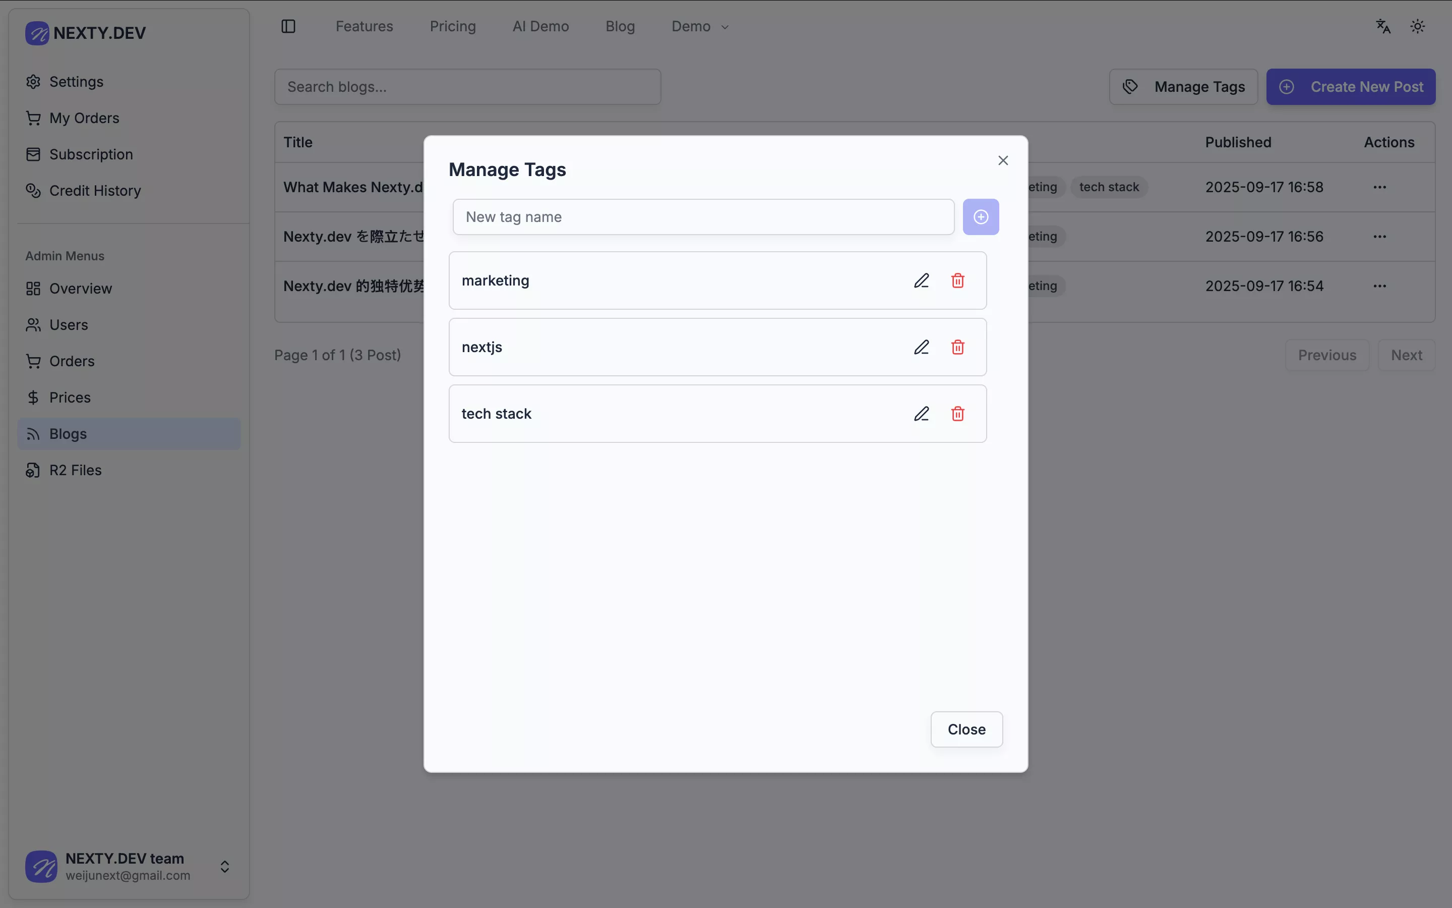Go to Credit History in sidebar
The image size is (1452, 908).
(x=95, y=191)
